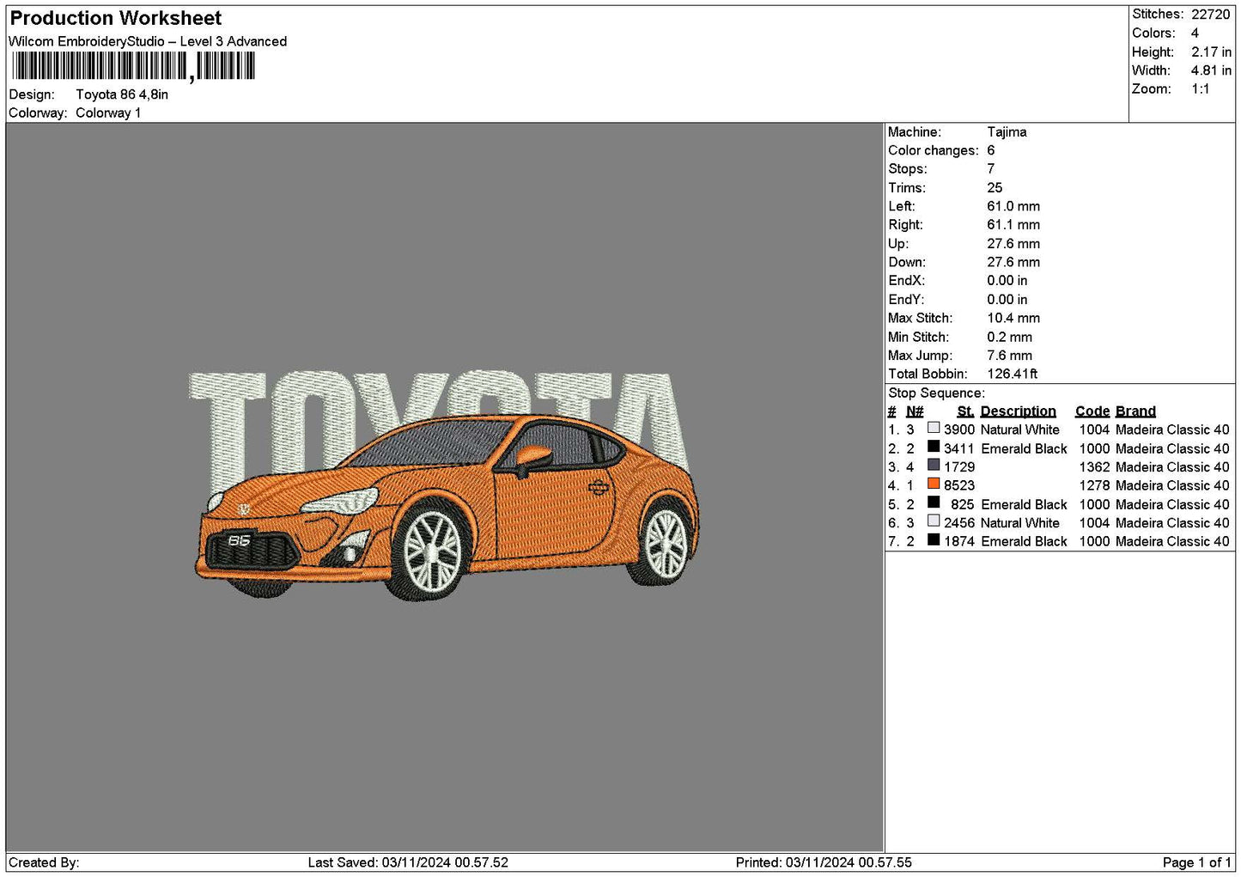Click the 'Stop Sequence:' heading

click(x=937, y=393)
